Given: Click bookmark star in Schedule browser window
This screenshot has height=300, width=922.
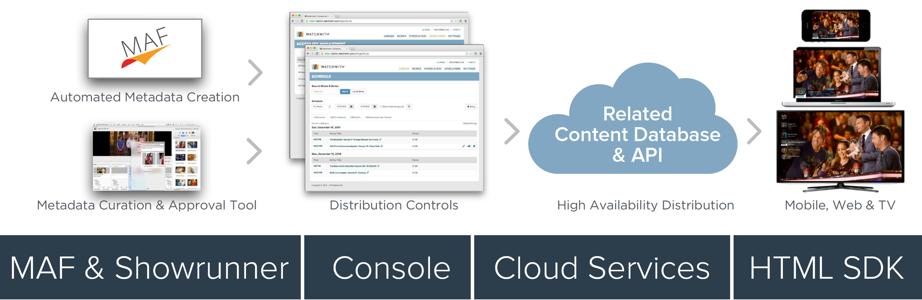Looking at the screenshot, I should 471,53.
